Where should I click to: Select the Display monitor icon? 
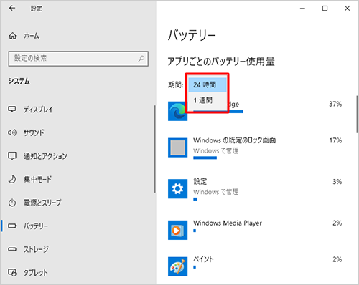pyautogui.click(x=12, y=110)
